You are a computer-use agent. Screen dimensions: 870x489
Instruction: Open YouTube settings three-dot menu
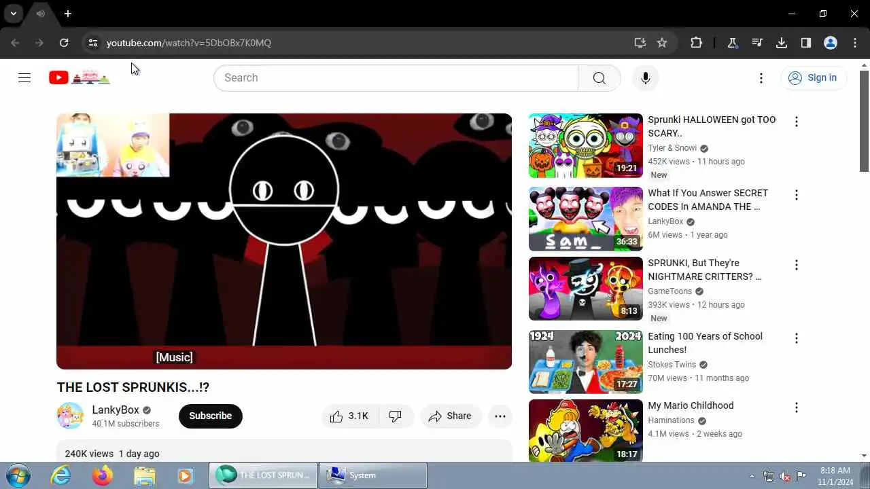[x=761, y=78]
